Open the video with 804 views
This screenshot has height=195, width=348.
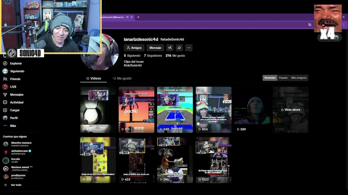pyautogui.click(x=214, y=110)
